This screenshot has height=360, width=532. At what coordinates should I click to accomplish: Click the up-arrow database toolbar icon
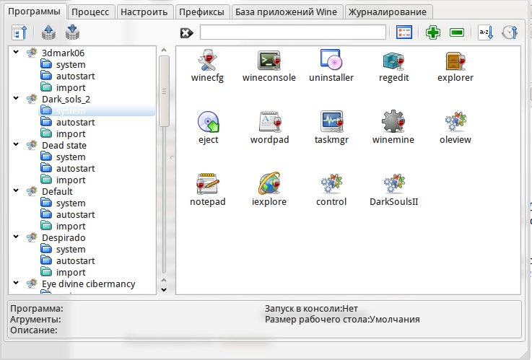[x=48, y=32]
